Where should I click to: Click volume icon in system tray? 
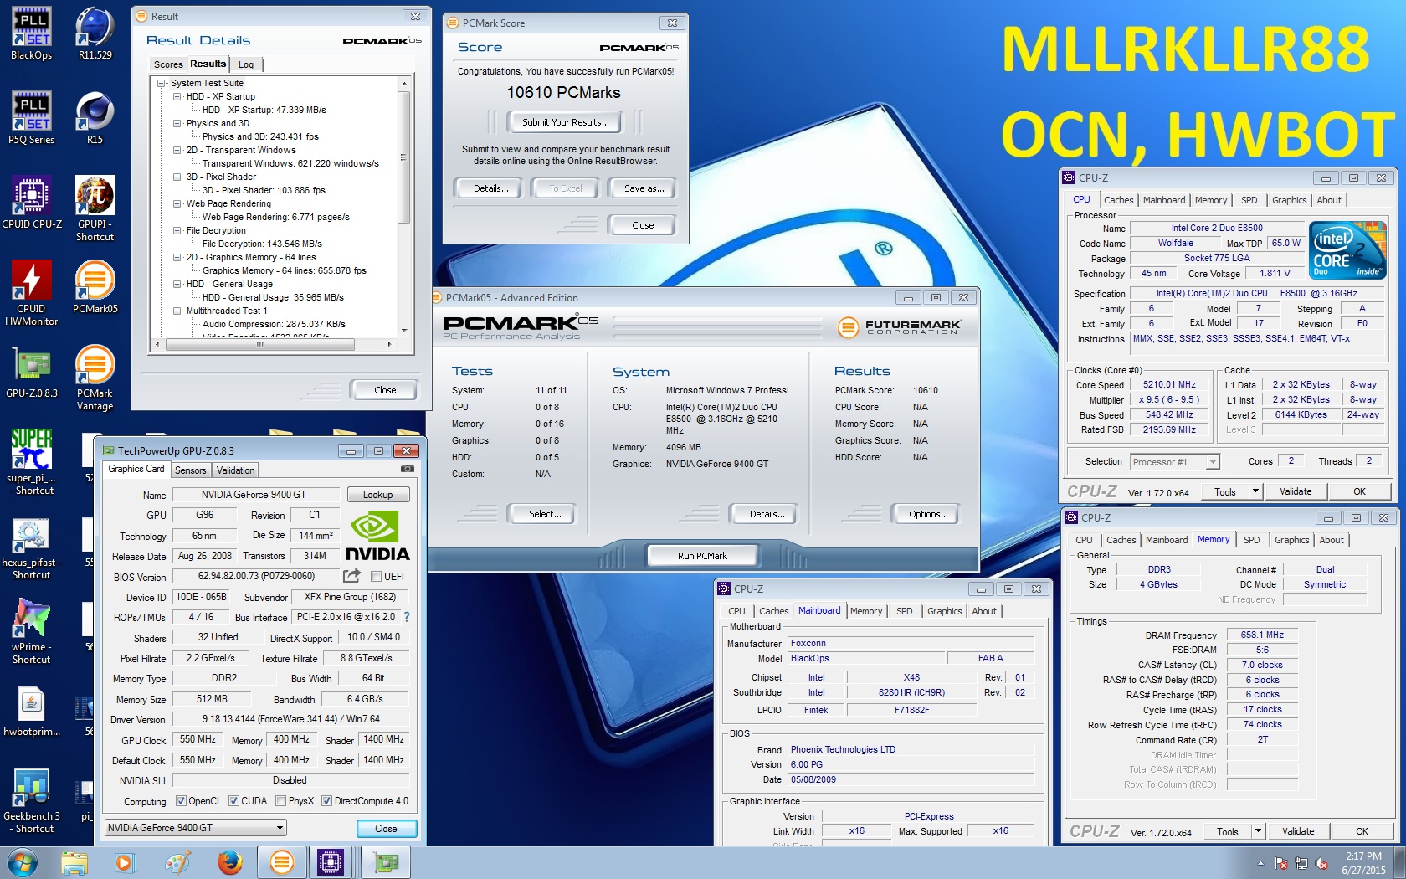1321,863
